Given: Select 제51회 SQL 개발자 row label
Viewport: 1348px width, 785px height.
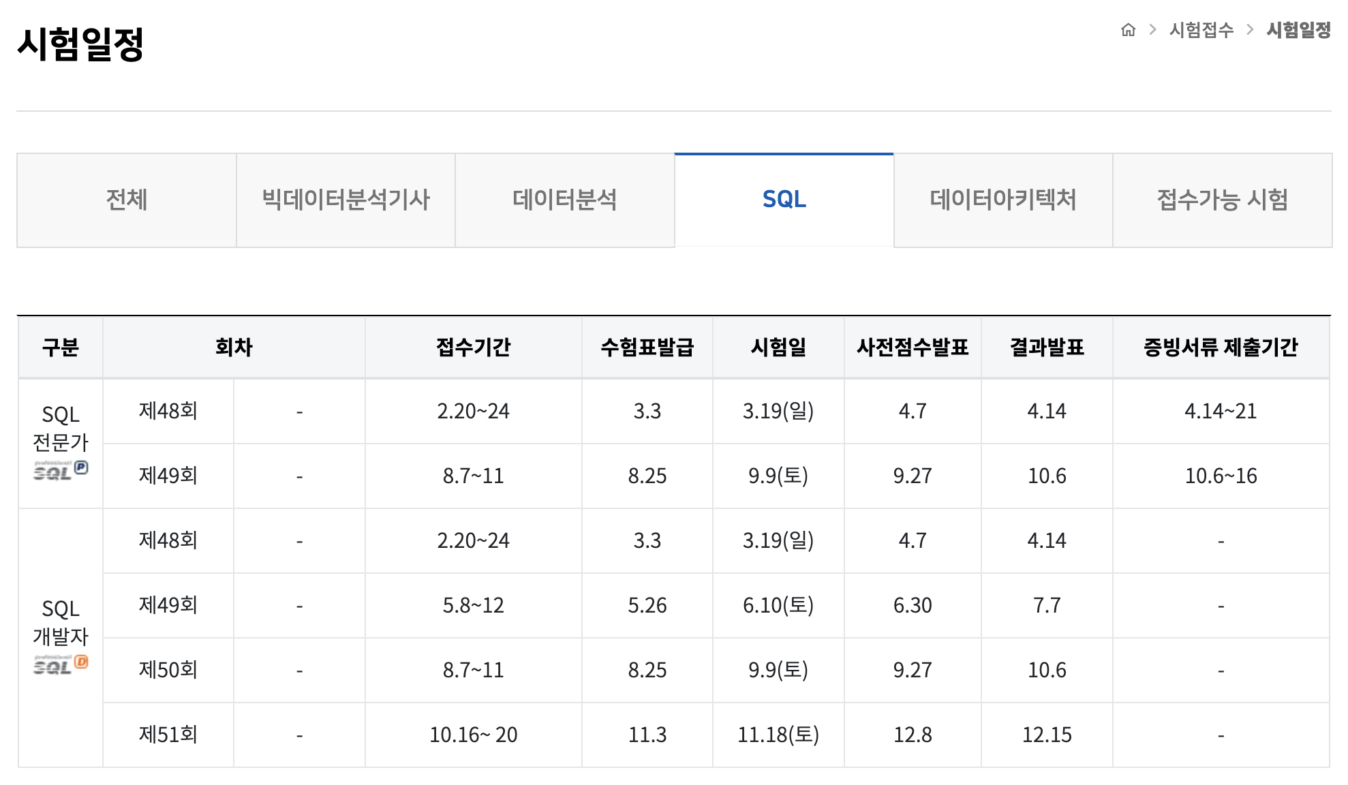Looking at the screenshot, I should 168,735.
